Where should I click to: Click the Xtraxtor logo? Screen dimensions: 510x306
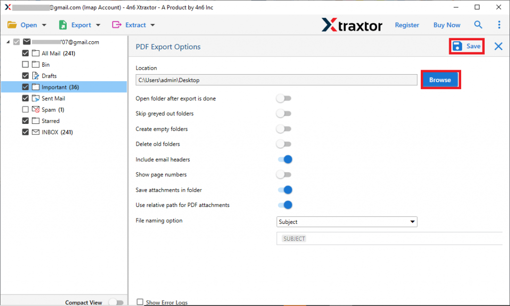352,24
